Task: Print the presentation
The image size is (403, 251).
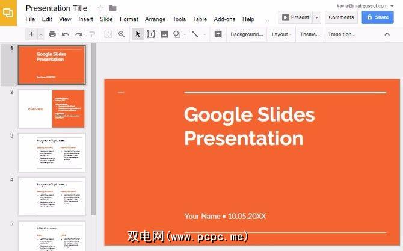Action: (x=52, y=34)
